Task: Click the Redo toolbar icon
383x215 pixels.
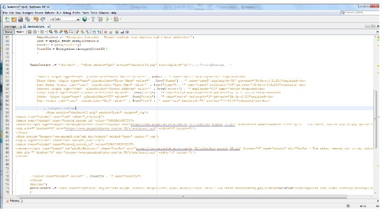Action: (x=43, y=19)
